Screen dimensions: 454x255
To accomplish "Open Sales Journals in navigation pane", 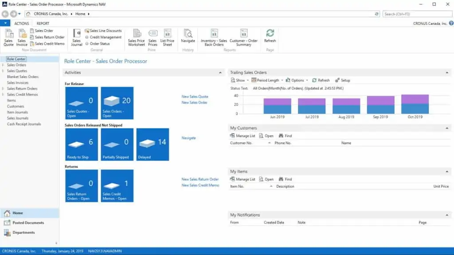I will tap(18, 118).
